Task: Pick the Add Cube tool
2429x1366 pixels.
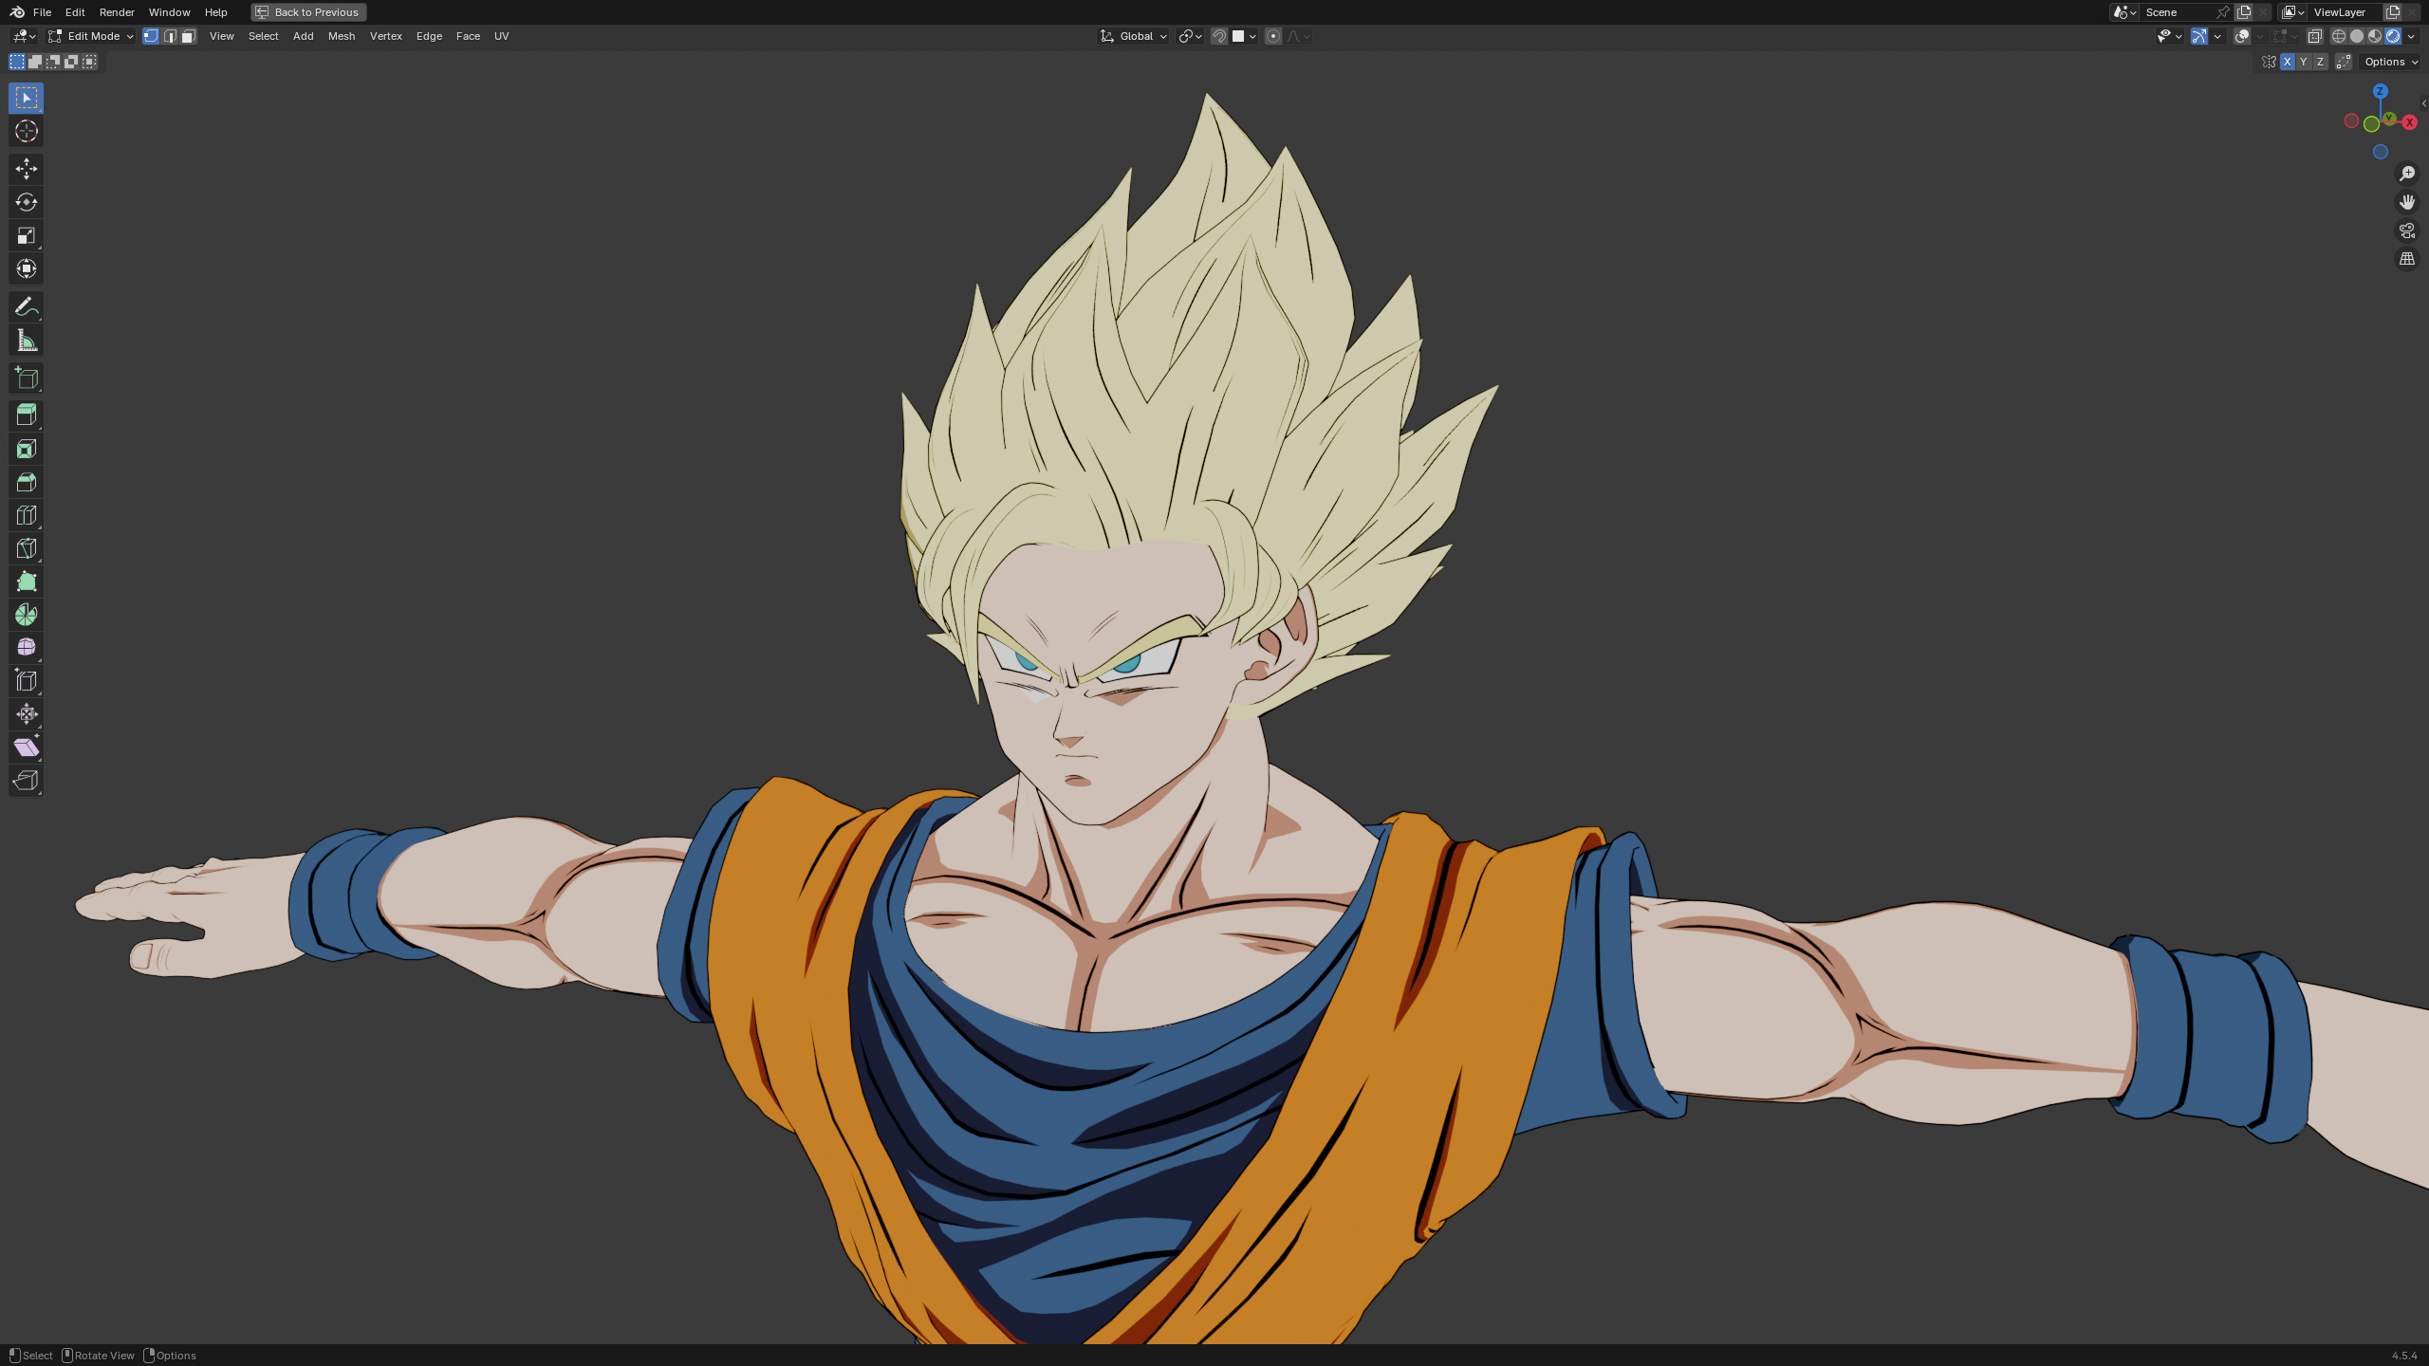Action: (x=27, y=378)
